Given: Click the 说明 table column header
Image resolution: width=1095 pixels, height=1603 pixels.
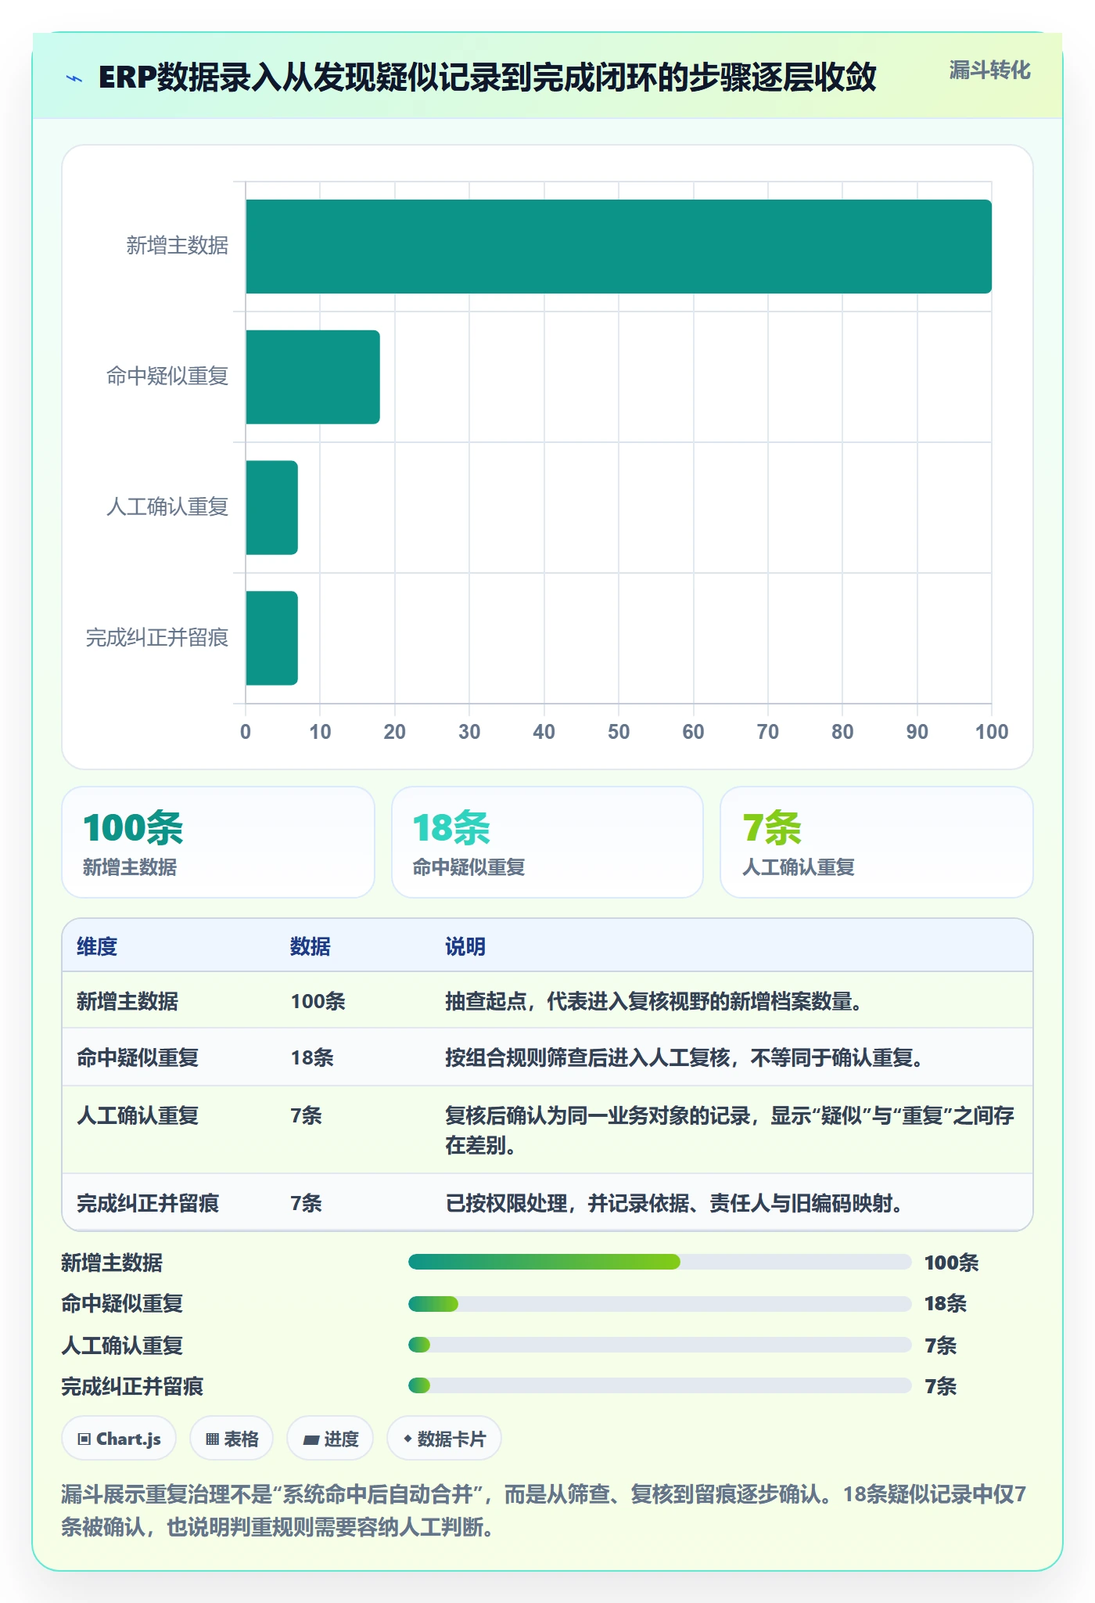Looking at the screenshot, I should (465, 946).
